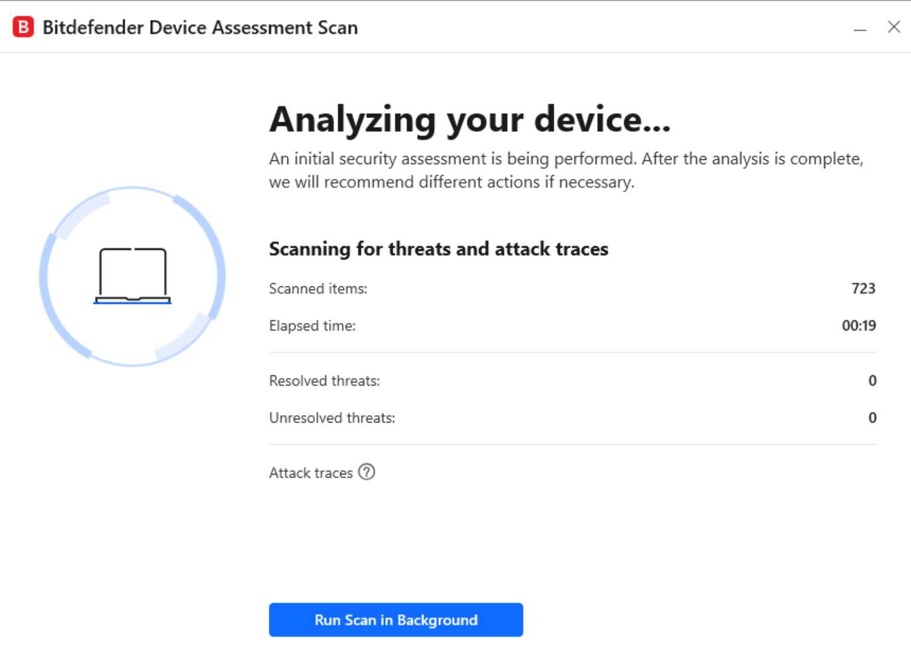Open the Attack traces help question mark
The image size is (911, 661).
[366, 472]
